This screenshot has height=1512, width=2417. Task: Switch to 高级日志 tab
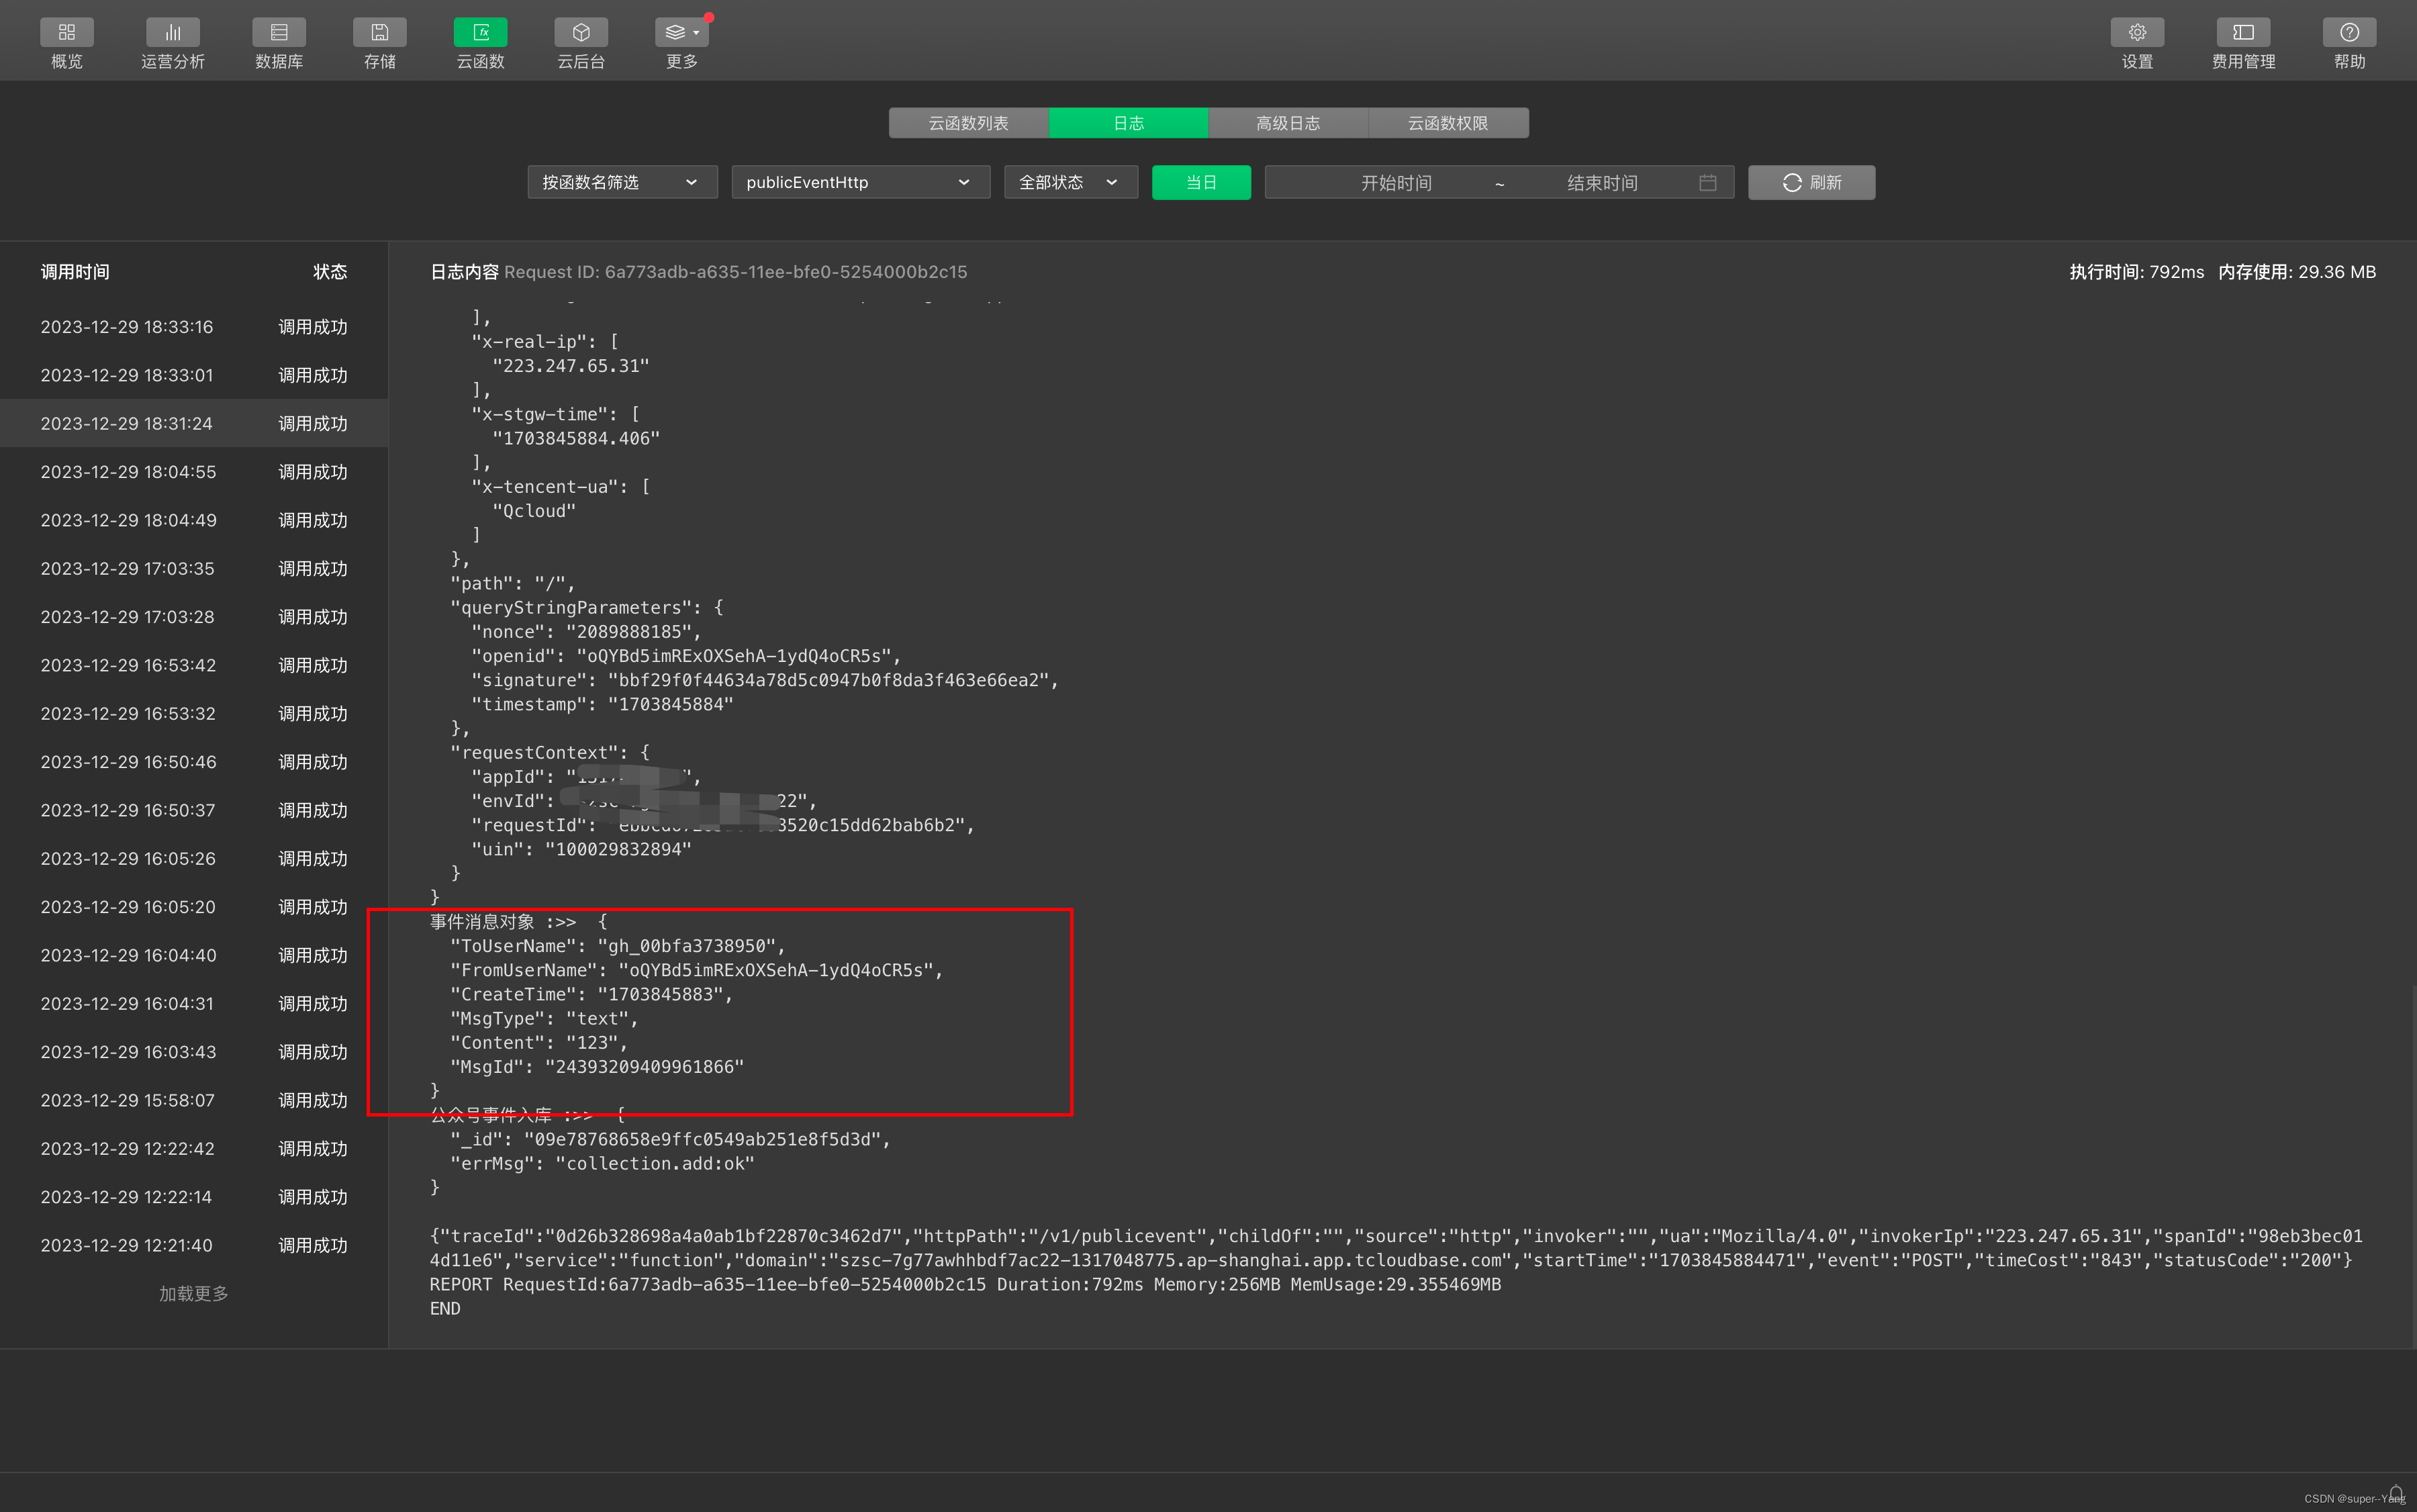pyautogui.click(x=1288, y=123)
